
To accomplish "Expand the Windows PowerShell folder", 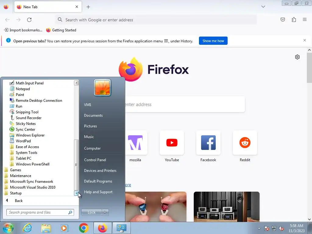I will point(32,164).
